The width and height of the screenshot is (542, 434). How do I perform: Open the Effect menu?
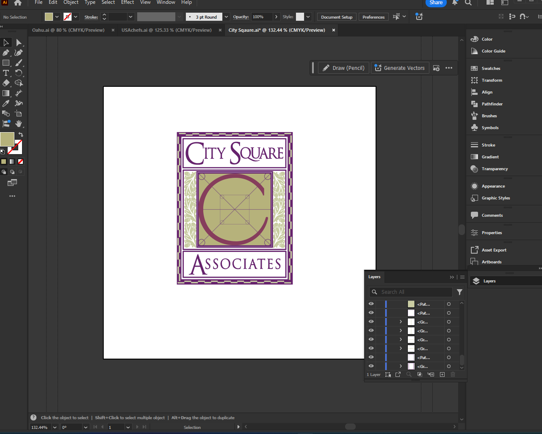(127, 3)
